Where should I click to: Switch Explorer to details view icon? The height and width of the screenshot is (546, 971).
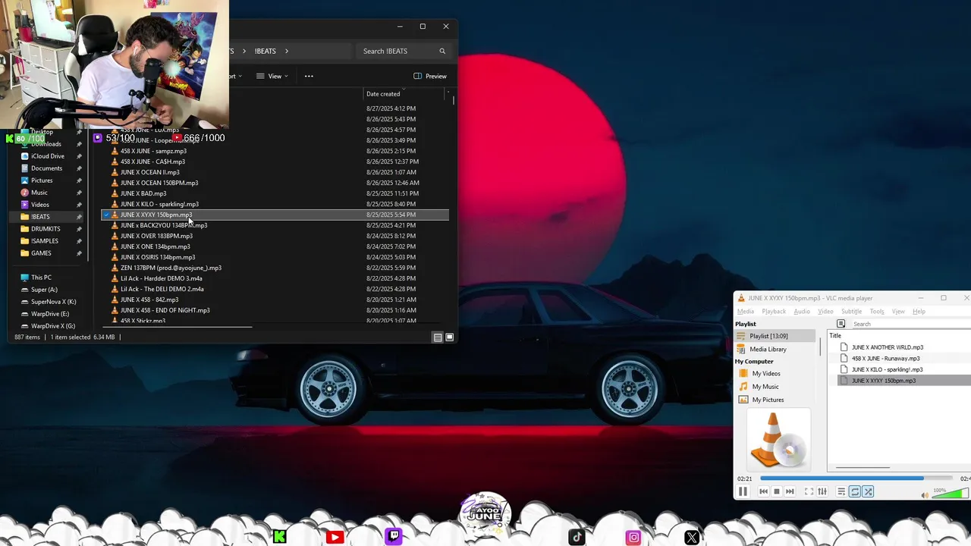coord(438,337)
